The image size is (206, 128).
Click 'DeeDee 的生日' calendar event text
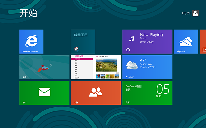pyautogui.click(x=134, y=86)
